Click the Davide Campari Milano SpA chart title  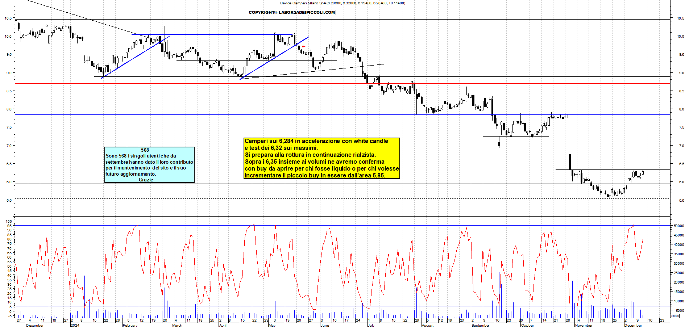342,3
